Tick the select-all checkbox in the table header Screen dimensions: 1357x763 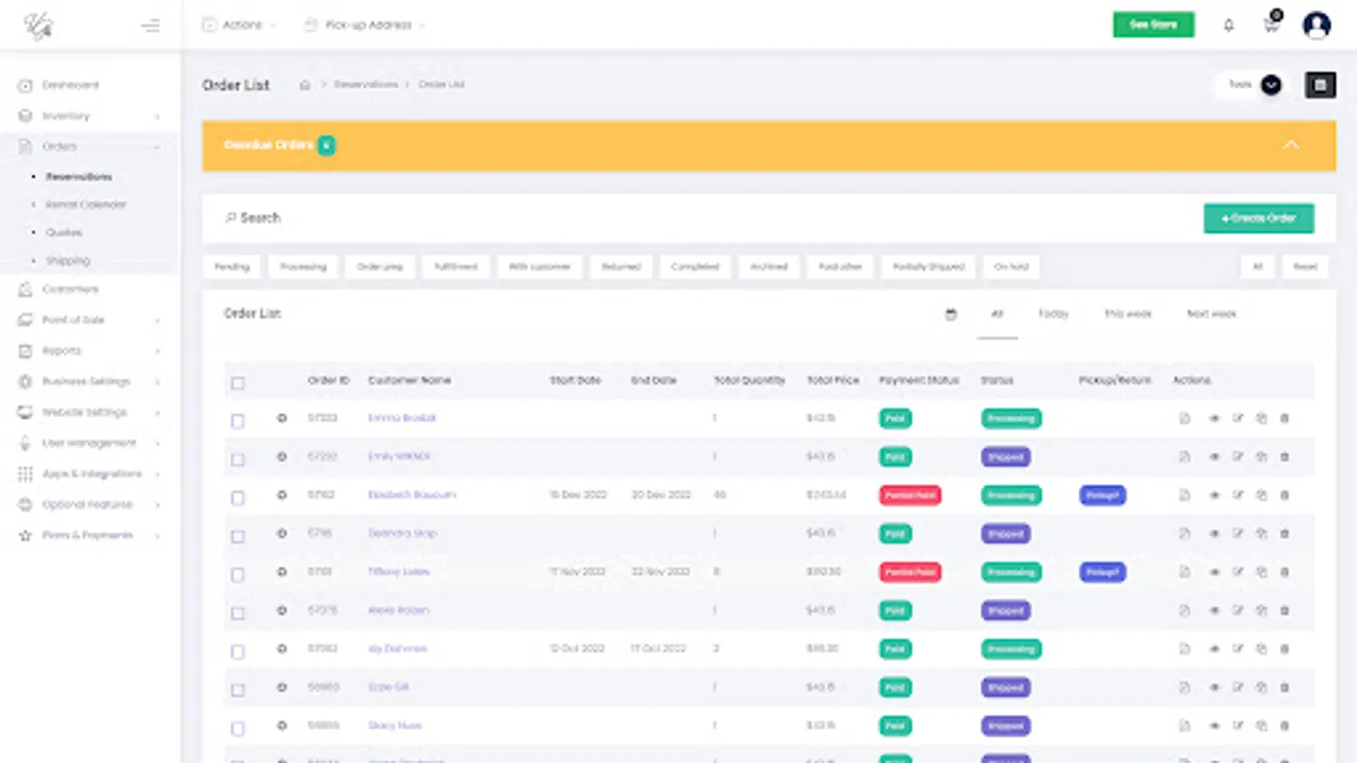(x=237, y=383)
